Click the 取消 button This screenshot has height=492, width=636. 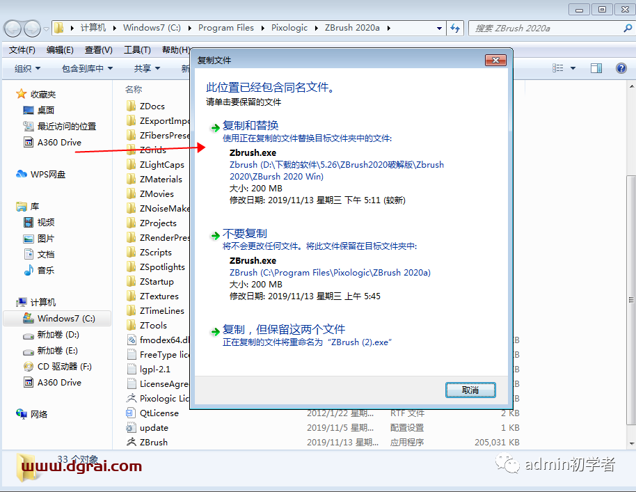(470, 390)
